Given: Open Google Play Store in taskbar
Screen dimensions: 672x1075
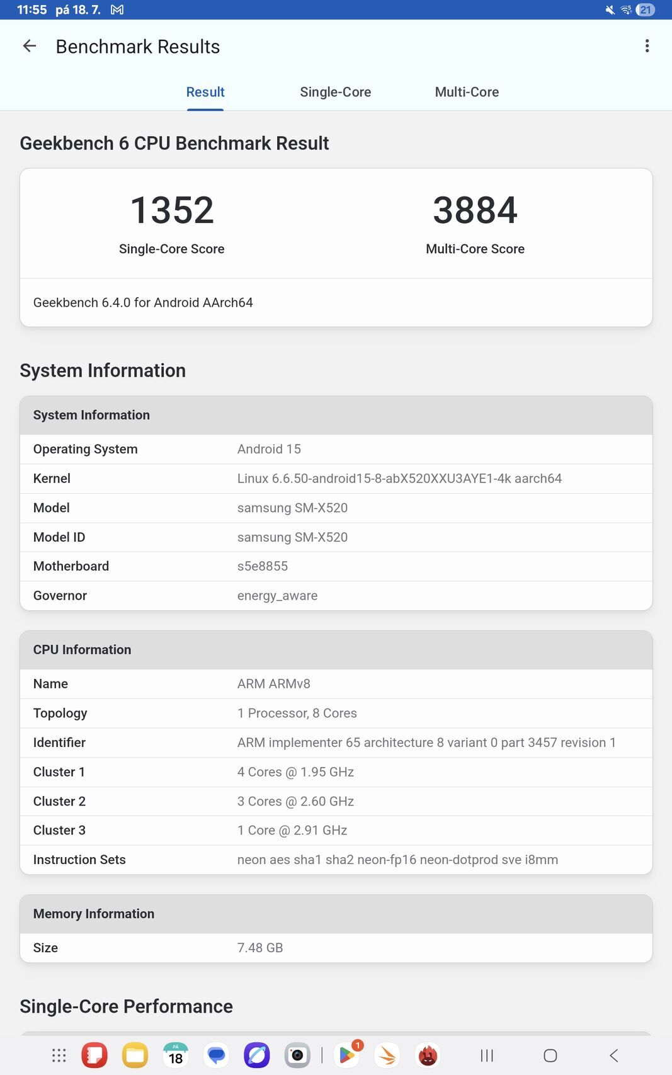Looking at the screenshot, I should (347, 1055).
